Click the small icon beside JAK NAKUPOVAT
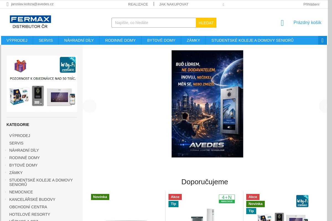Screen dimensions: 332x221 (223, 4)
